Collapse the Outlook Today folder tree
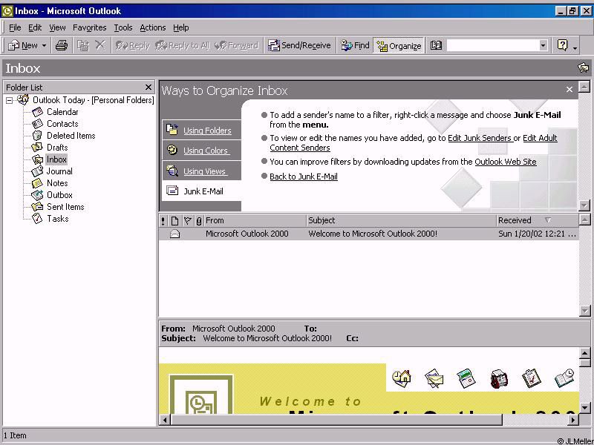594x445 pixels. (x=10, y=100)
